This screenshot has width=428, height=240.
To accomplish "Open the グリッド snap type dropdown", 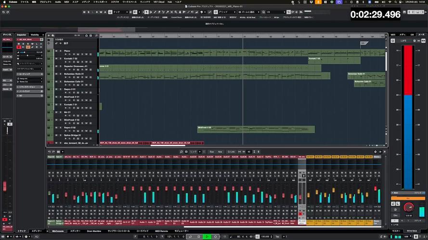I will tap(227, 12).
